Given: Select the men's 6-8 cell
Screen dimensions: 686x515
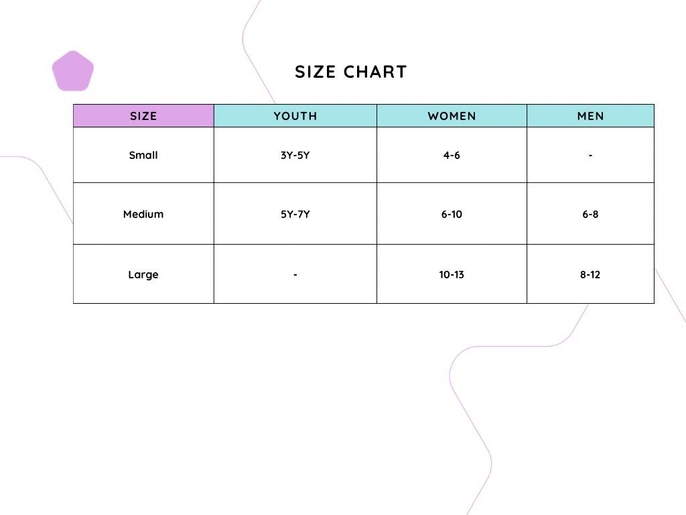Looking at the screenshot, I should click(591, 214).
